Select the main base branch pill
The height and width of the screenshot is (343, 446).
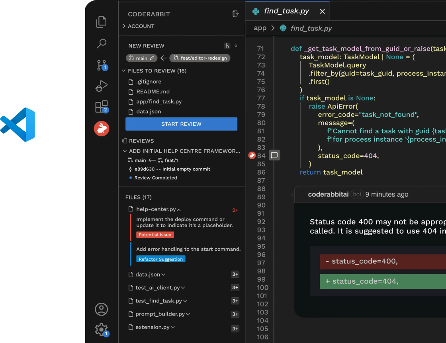[141, 58]
